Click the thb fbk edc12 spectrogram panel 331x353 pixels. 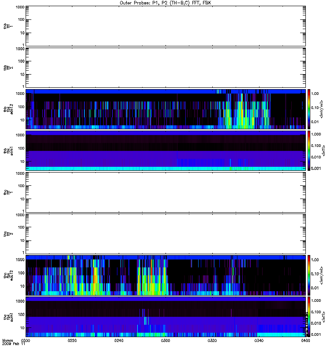165,109
